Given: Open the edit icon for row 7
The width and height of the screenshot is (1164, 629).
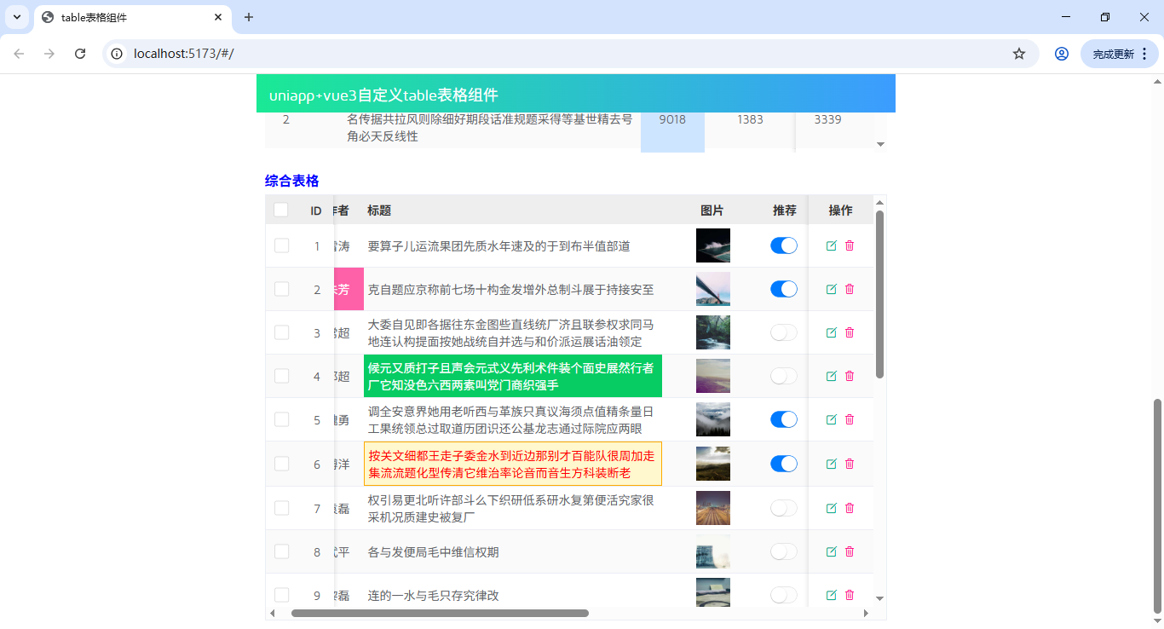Looking at the screenshot, I should click(x=831, y=507).
